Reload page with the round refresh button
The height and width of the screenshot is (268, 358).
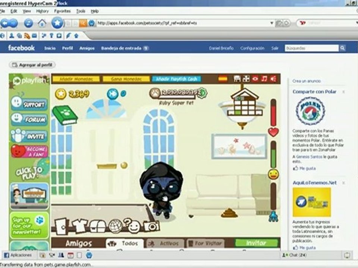click(x=29, y=23)
